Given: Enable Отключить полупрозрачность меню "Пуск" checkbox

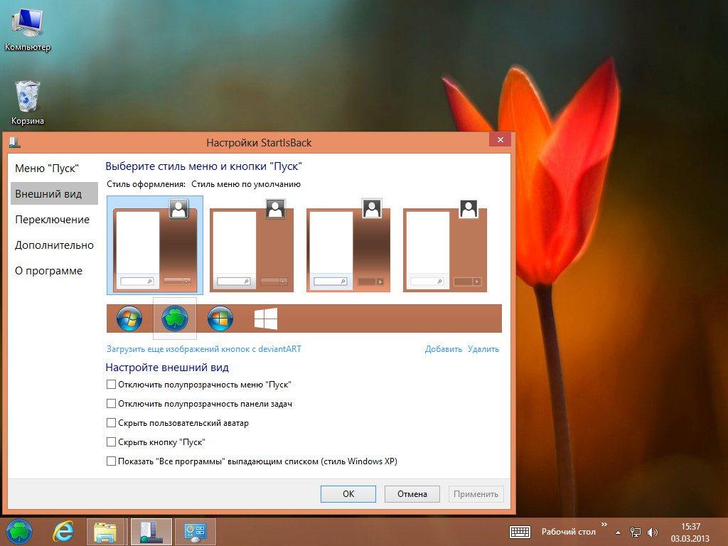Looking at the screenshot, I should tap(111, 384).
